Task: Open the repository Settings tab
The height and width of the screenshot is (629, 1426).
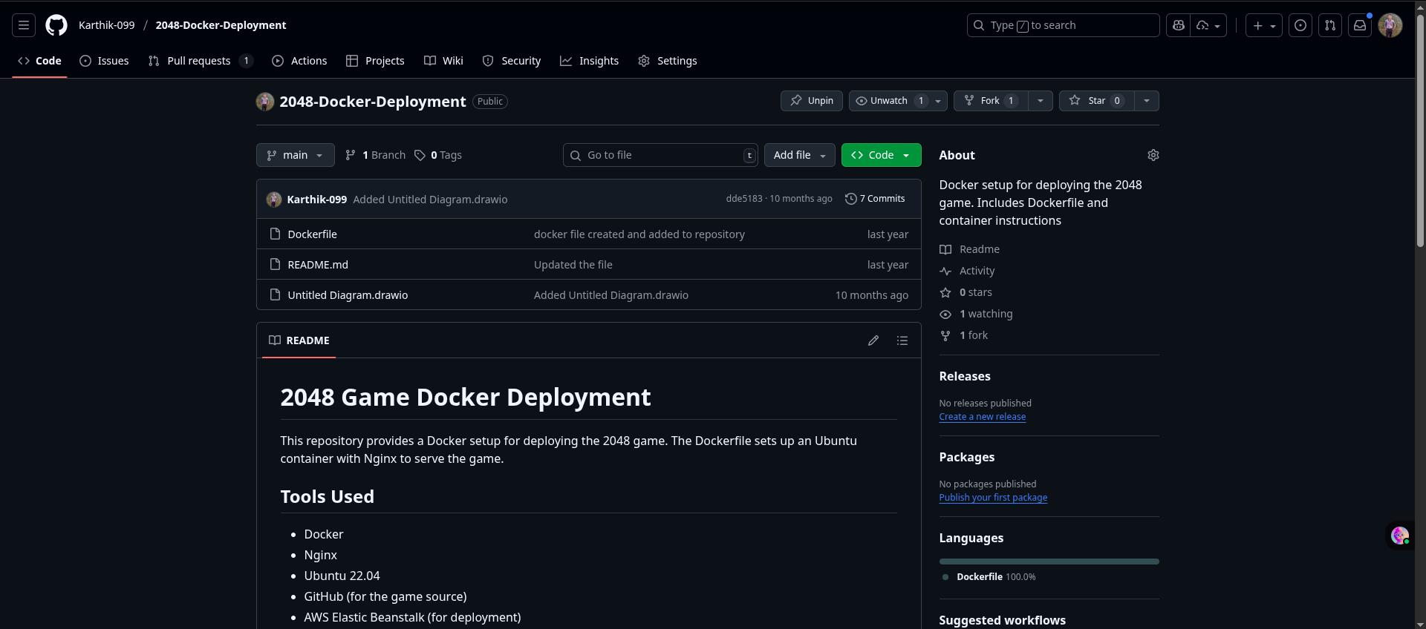Action: click(668, 61)
